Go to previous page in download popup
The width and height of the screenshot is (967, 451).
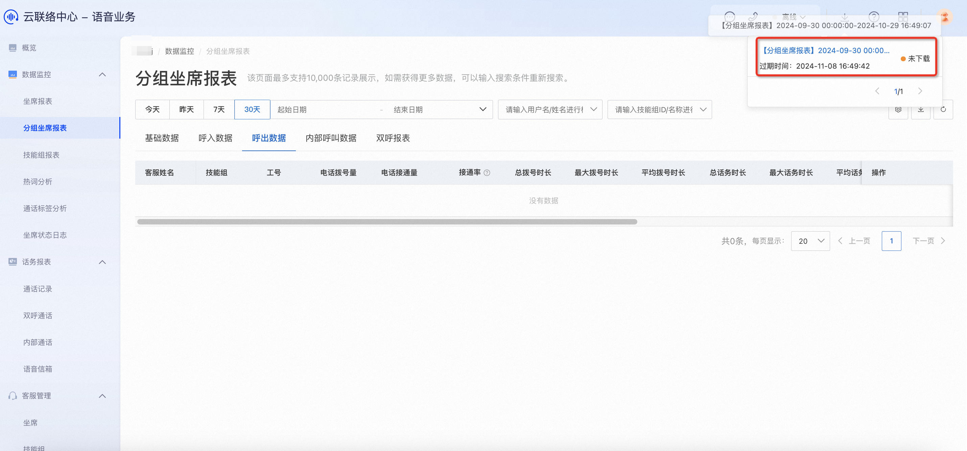click(877, 91)
